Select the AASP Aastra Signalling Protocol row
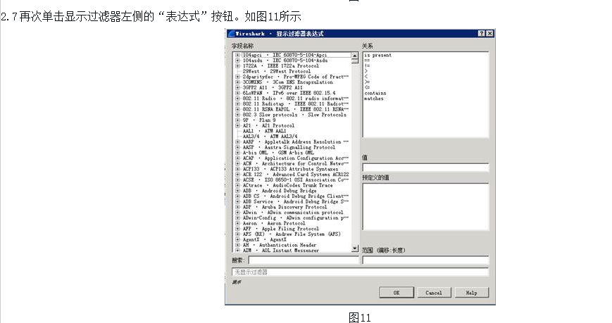Screen dimensions: 612x323 pyautogui.click(x=289, y=148)
